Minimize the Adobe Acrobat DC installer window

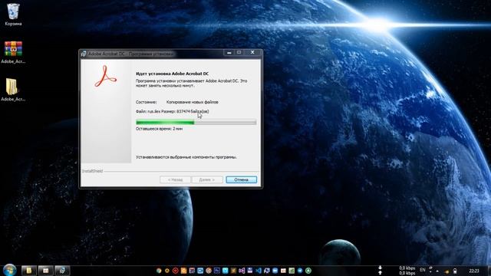click(229, 53)
